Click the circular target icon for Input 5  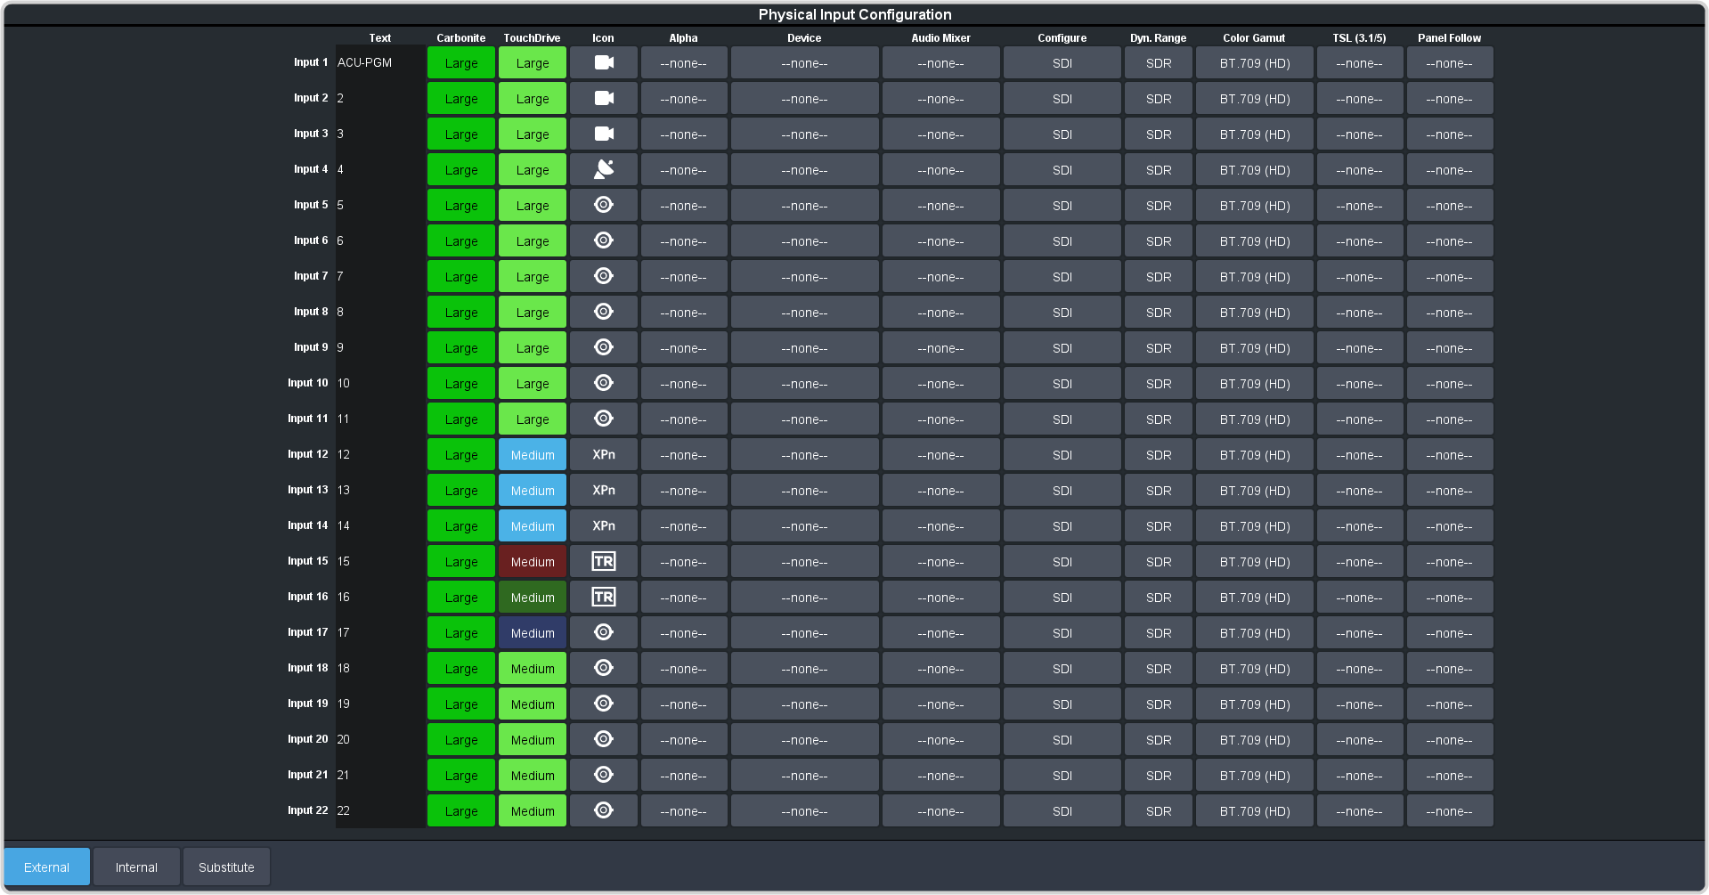(x=603, y=206)
